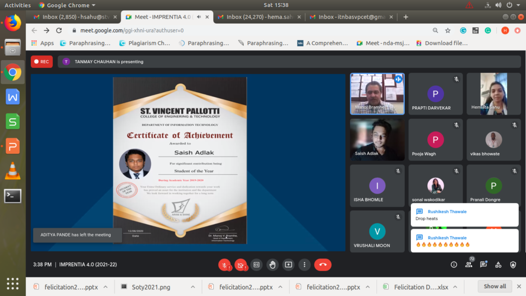Open WPS Writer from the dock
This screenshot has width=526, height=296.
tap(13, 97)
